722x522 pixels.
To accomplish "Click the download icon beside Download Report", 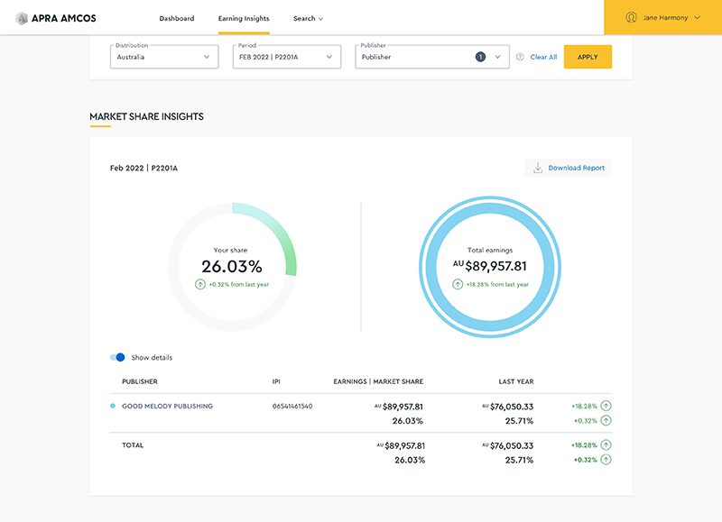I will [x=538, y=168].
